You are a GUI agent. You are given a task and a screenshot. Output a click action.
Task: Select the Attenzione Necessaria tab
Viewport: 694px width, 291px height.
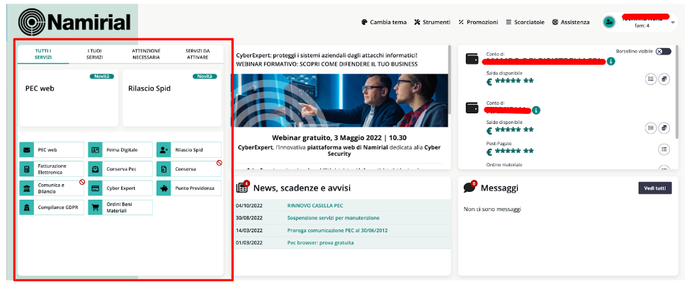click(146, 55)
